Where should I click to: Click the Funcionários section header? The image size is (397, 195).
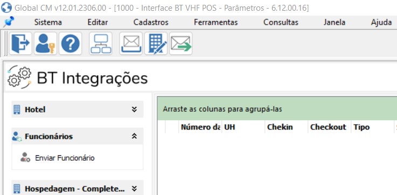tap(78, 136)
